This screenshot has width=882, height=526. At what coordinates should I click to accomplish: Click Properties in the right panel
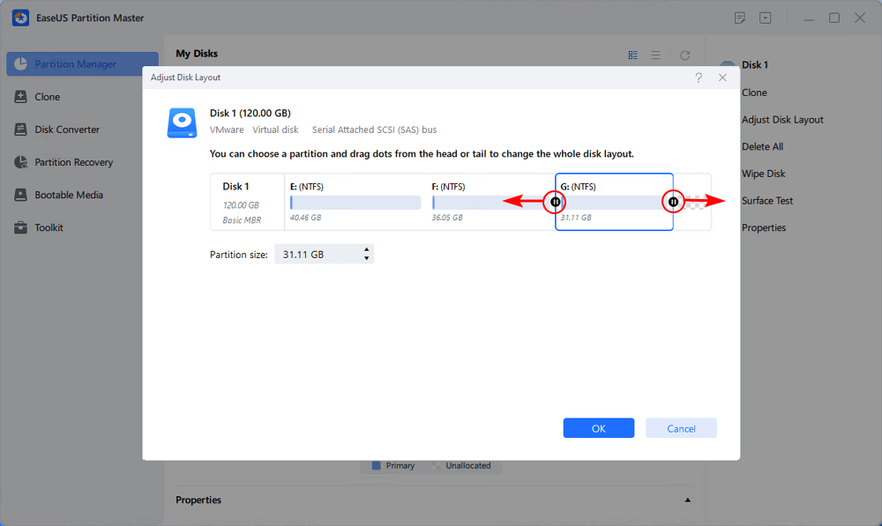(764, 227)
